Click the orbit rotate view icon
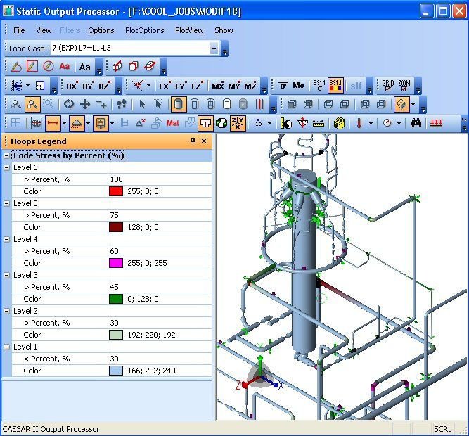Image resolution: width=469 pixels, height=436 pixels. (x=68, y=104)
